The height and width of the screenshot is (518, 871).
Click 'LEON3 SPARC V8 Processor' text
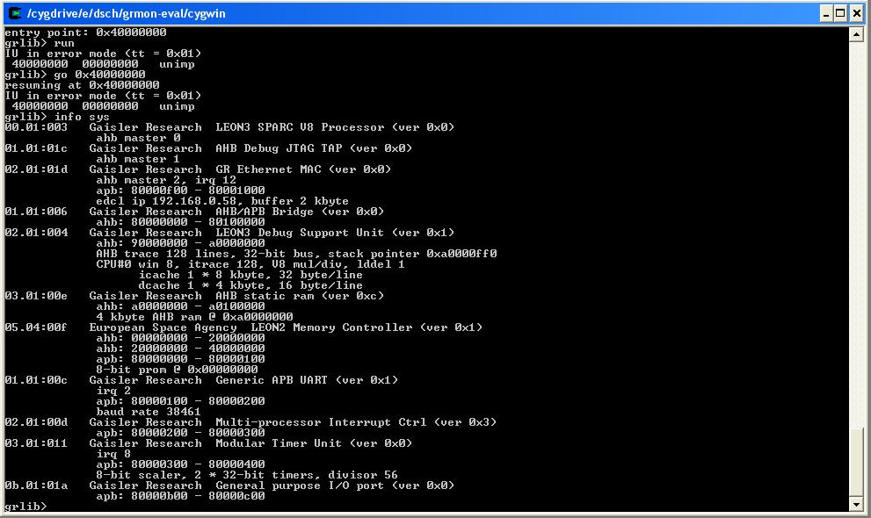(x=300, y=127)
